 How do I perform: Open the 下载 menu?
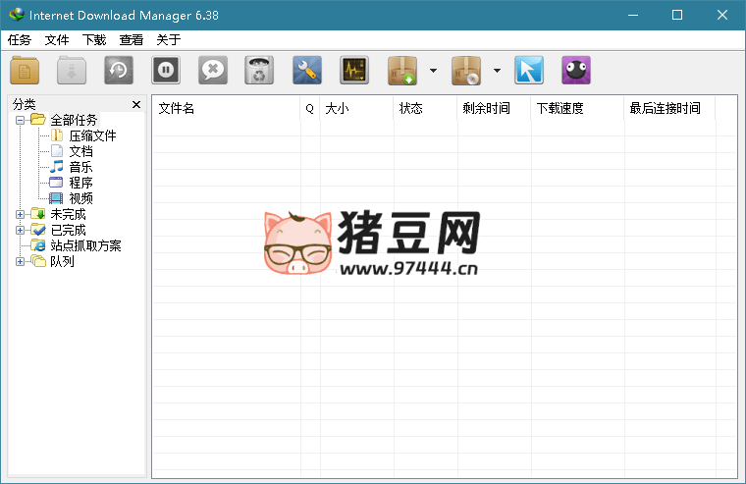[94, 40]
